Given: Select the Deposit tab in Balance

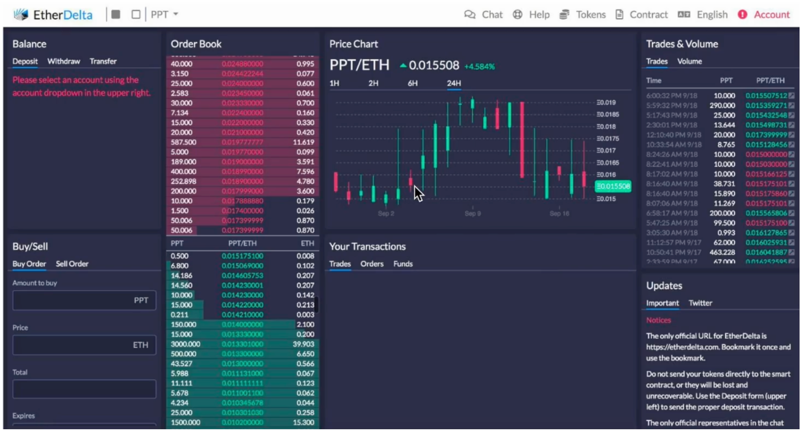Looking at the screenshot, I should (25, 61).
